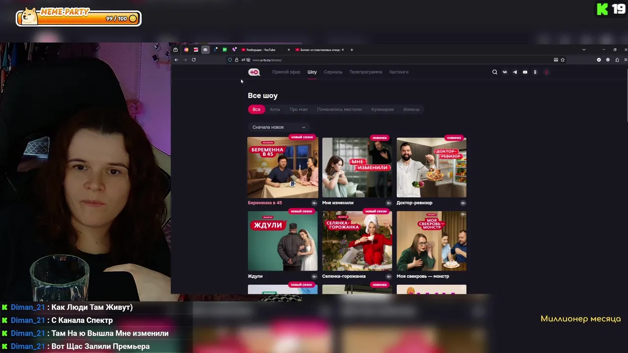628x353 pixels.
Task: Switch to the Разборщик - YouTube tab
Action: tap(265, 50)
